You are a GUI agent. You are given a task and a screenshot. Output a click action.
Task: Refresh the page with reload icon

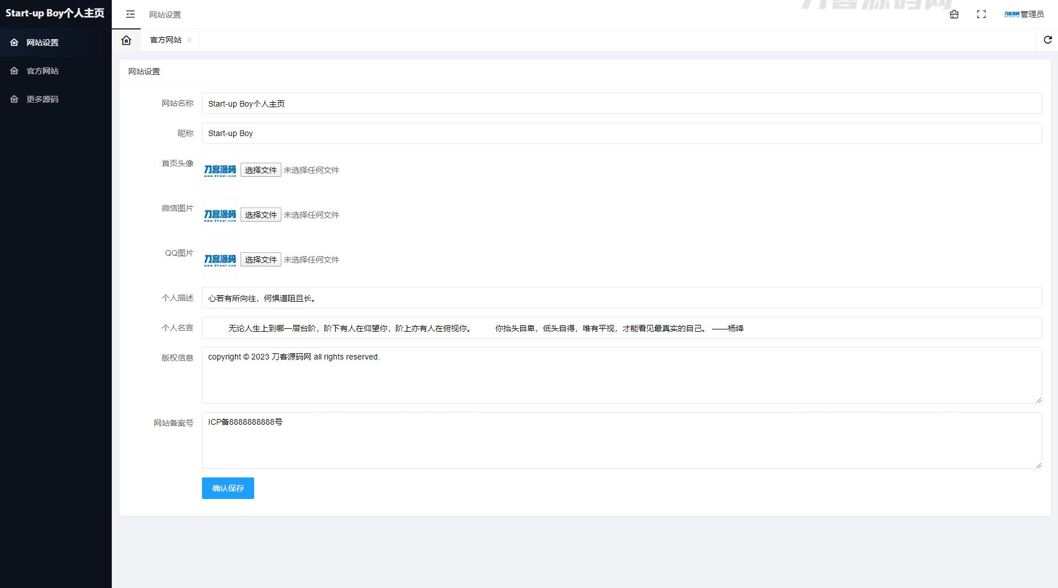1048,40
